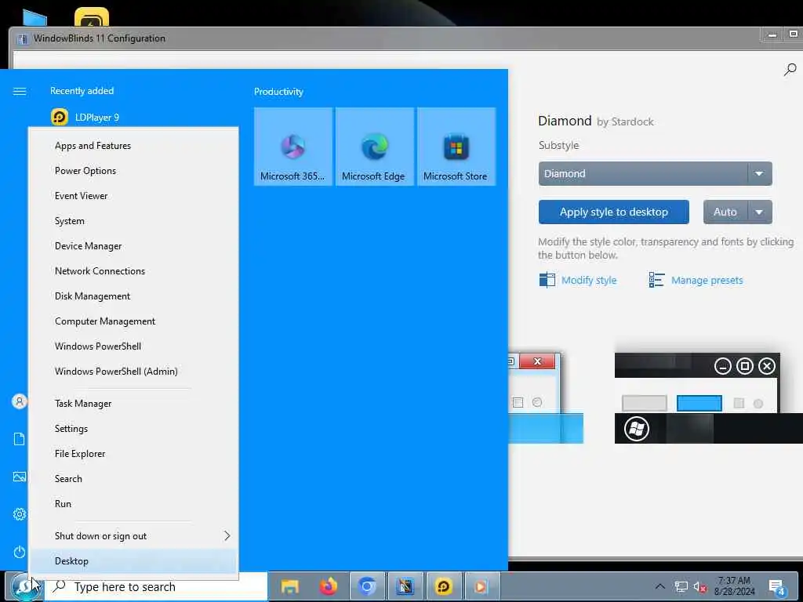Click the light blue style preview thumbnail

tap(546, 397)
